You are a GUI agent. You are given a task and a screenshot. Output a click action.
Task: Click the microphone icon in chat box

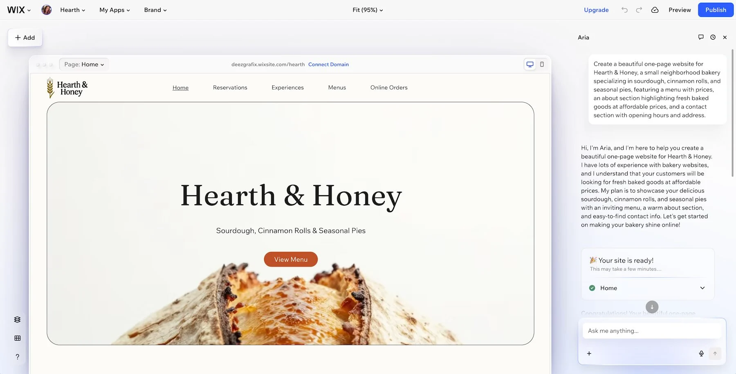(701, 354)
